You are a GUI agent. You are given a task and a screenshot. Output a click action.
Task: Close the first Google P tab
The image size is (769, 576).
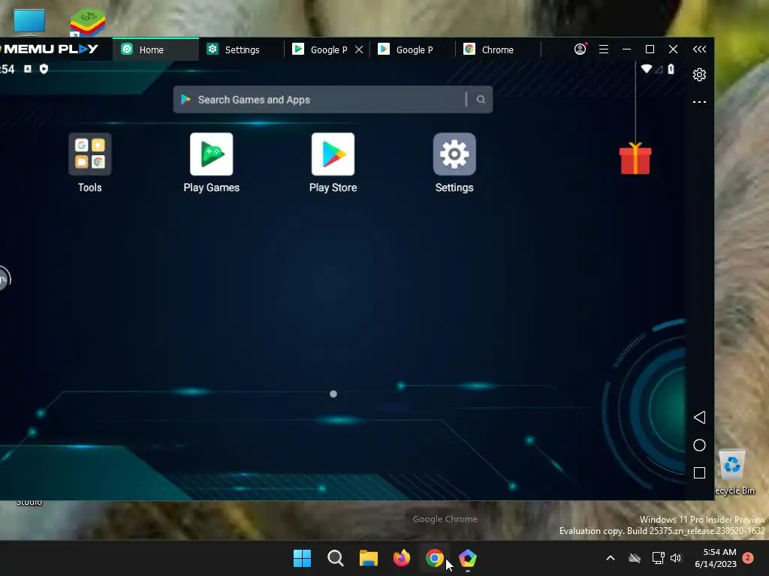359,49
